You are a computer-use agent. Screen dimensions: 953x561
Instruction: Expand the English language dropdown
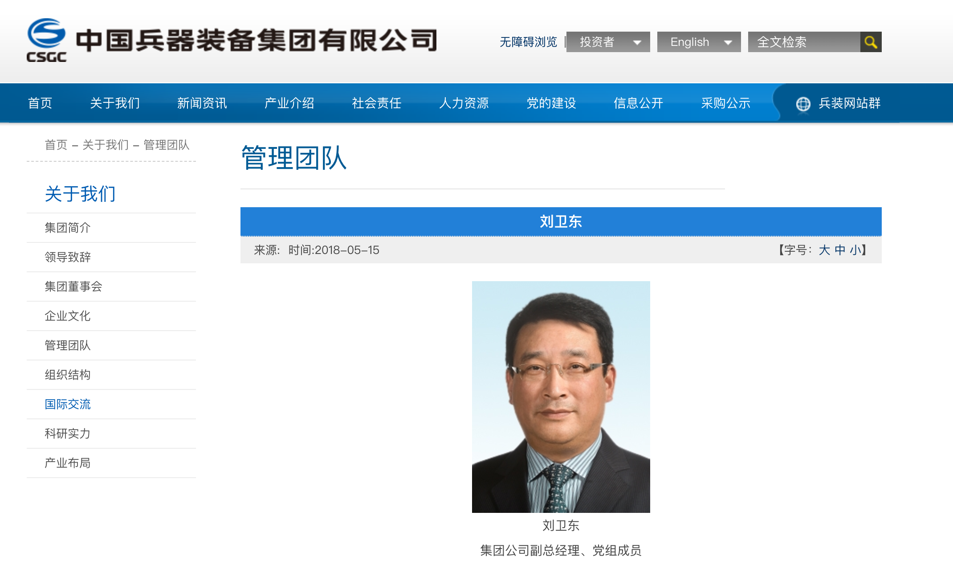698,42
